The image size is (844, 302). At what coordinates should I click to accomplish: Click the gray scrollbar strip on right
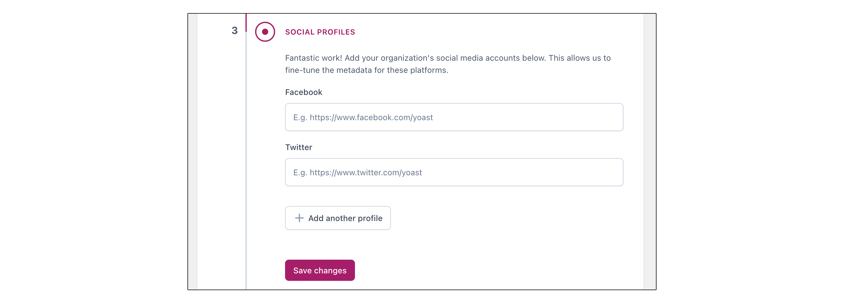click(649, 152)
